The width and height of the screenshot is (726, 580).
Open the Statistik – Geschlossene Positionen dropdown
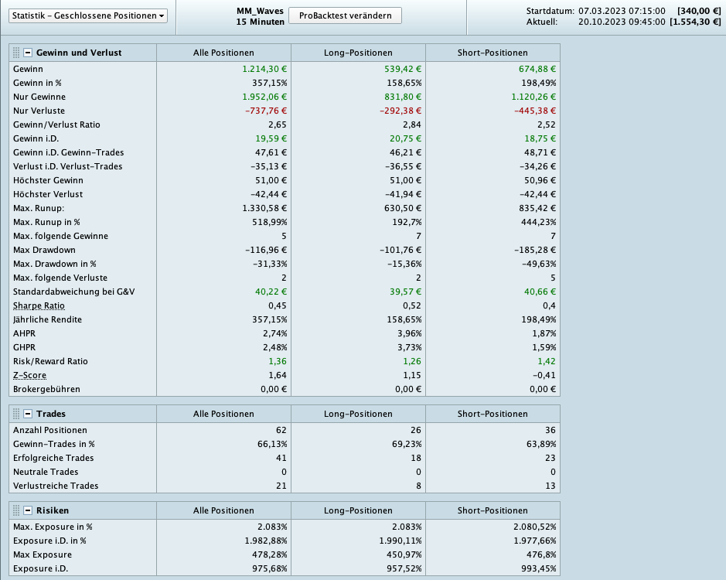[88, 15]
